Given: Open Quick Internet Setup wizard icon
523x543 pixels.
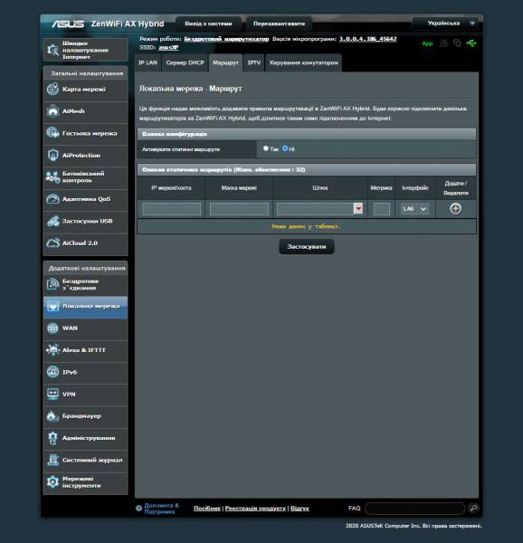Looking at the screenshot, I should (x=53, y=50).
